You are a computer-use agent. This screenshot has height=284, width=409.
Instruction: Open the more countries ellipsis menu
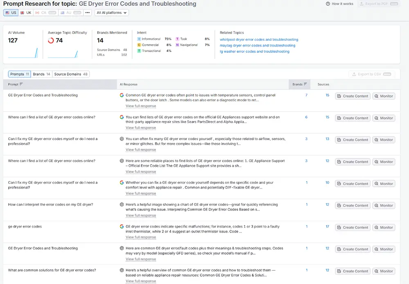[87, 13]
